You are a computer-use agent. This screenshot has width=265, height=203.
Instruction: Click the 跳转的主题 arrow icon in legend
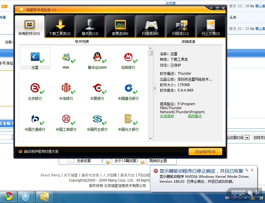pyautogui.click(x=143, y=162)
